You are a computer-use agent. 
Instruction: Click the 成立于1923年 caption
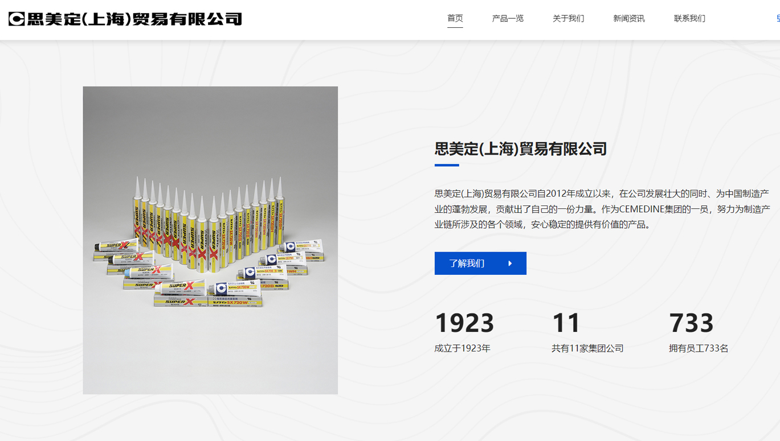point(463,348)
